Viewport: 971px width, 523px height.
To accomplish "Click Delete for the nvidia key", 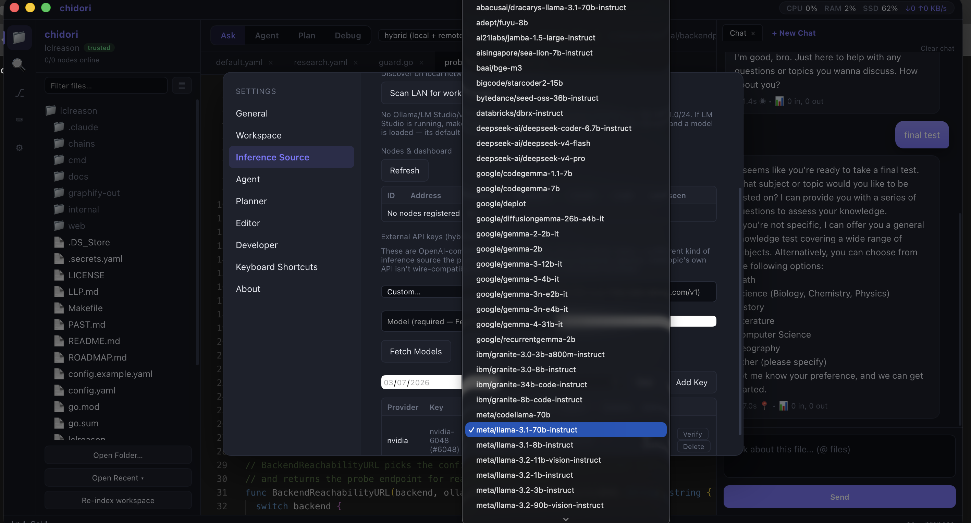I will pos(693,446).
